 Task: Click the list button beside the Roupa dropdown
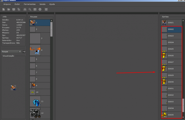click(x=24, y=52)
